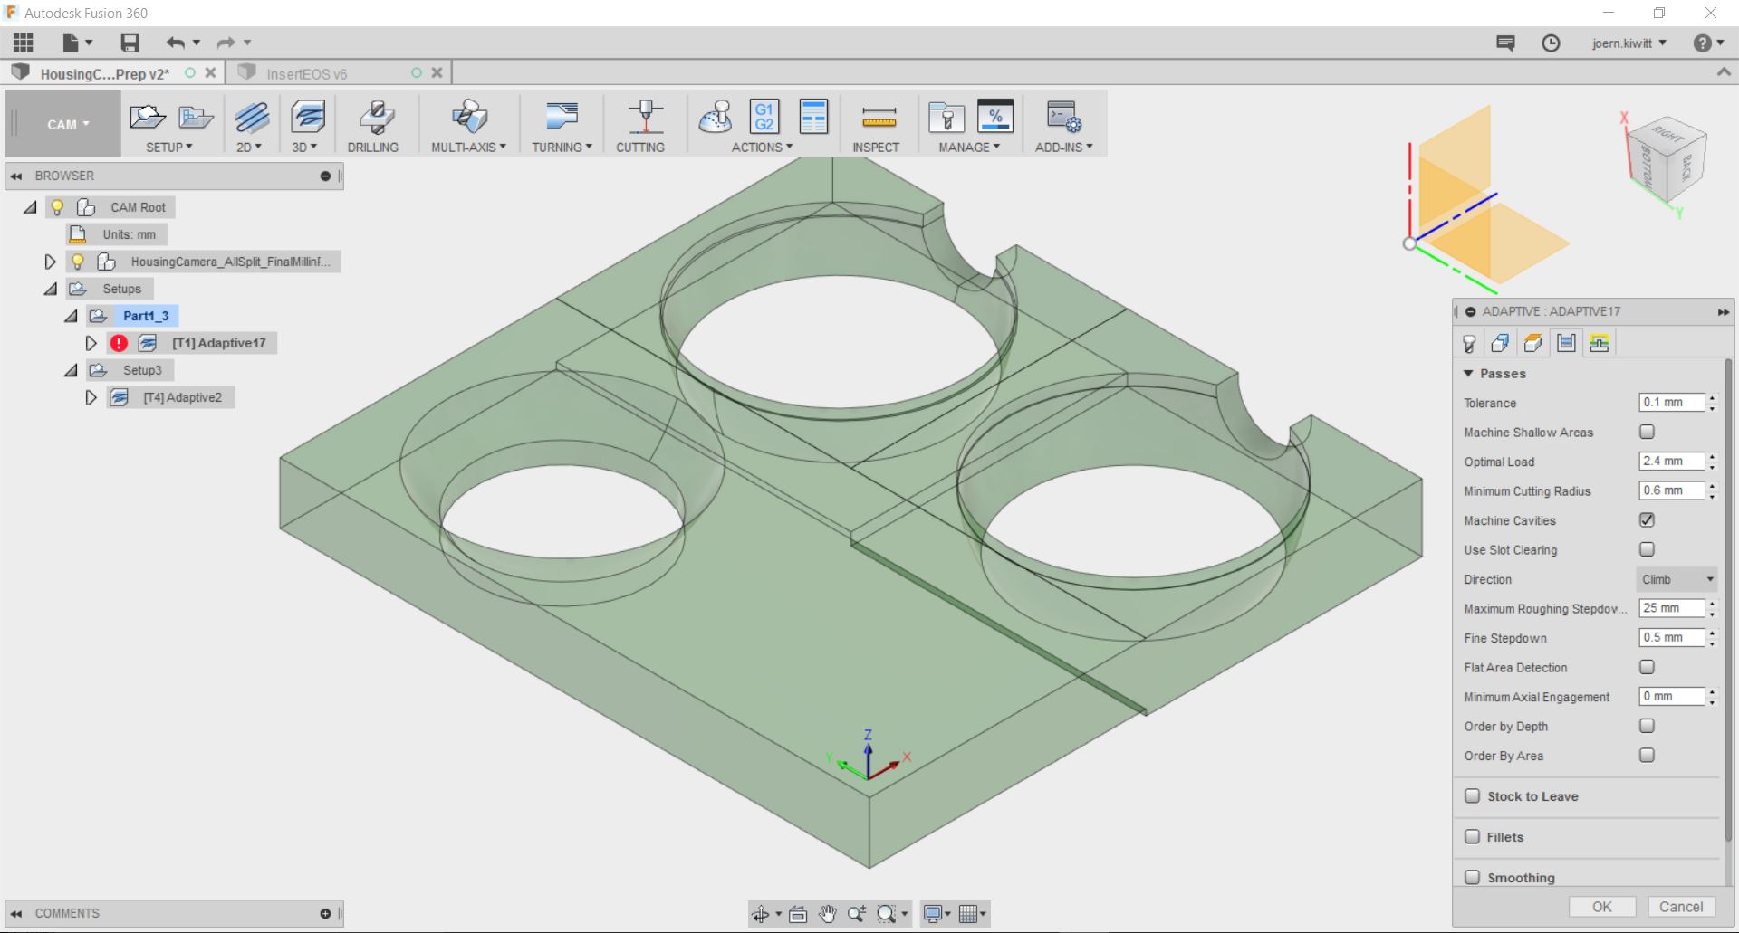Click the Tolerance value field
Screen dimensions: 1739x933
pyautogui.click(x=1671, y=403)
